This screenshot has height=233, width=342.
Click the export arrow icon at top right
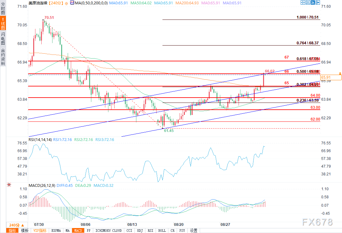[318, 2]
